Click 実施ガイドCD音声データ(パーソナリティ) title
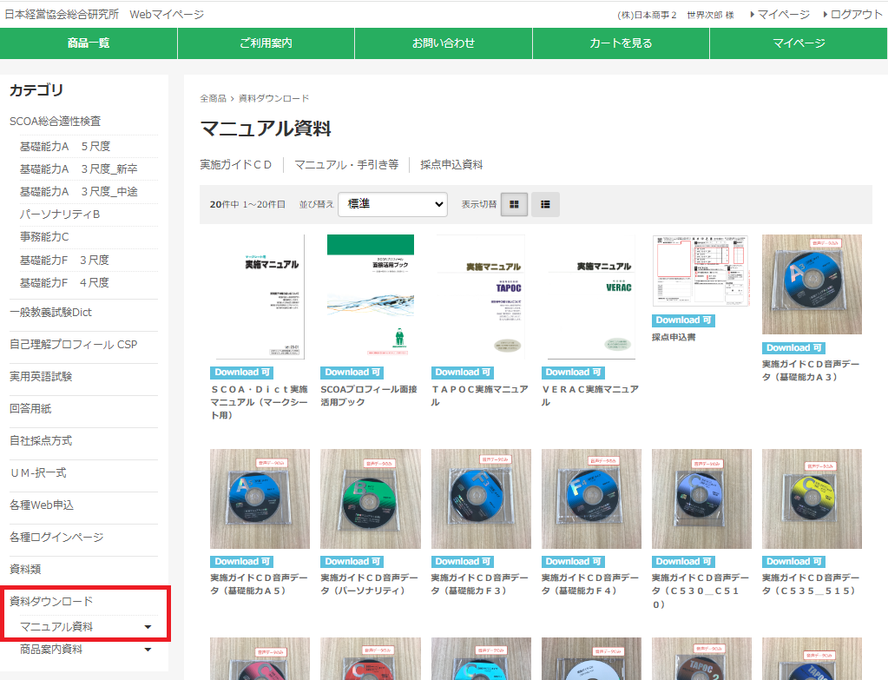 369,584
